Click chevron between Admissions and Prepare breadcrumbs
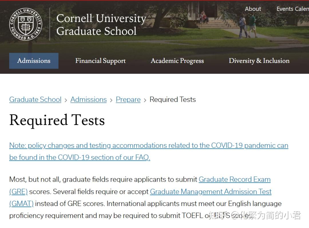Screen dimensions: 309x228 point(111,100)
